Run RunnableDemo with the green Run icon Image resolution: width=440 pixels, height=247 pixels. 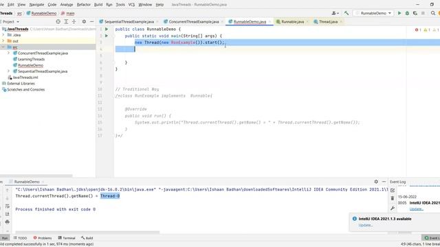point(399,13)
